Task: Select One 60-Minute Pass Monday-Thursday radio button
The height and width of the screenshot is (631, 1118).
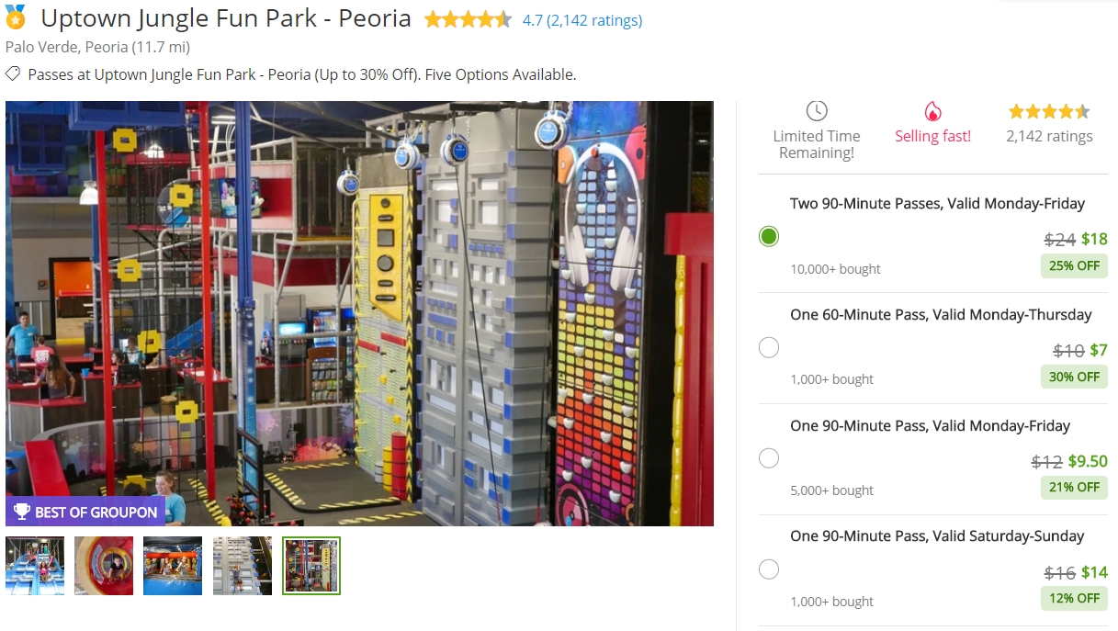Action: pos(769,347)
